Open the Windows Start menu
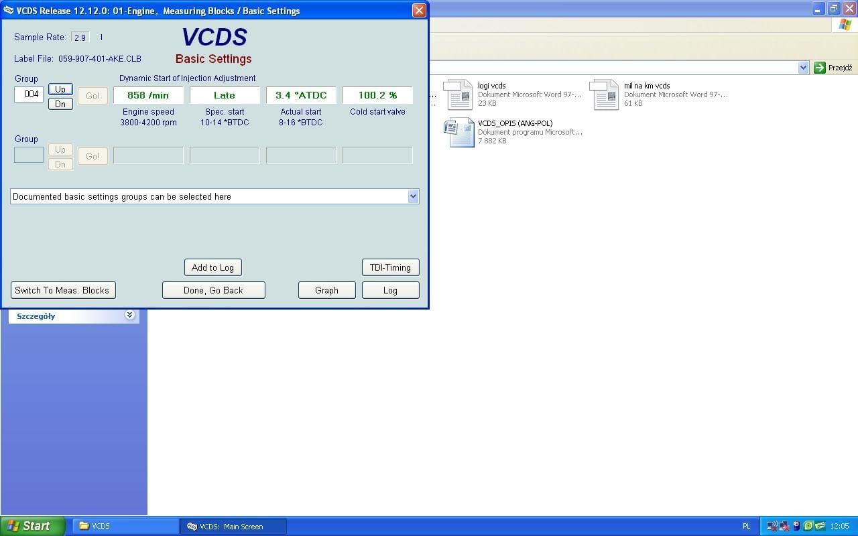 pyautogui.click(x=32, y=526)
